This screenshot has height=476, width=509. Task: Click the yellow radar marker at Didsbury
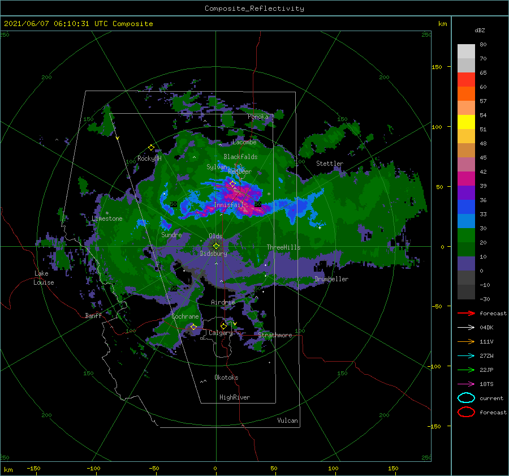click(216, 246)
